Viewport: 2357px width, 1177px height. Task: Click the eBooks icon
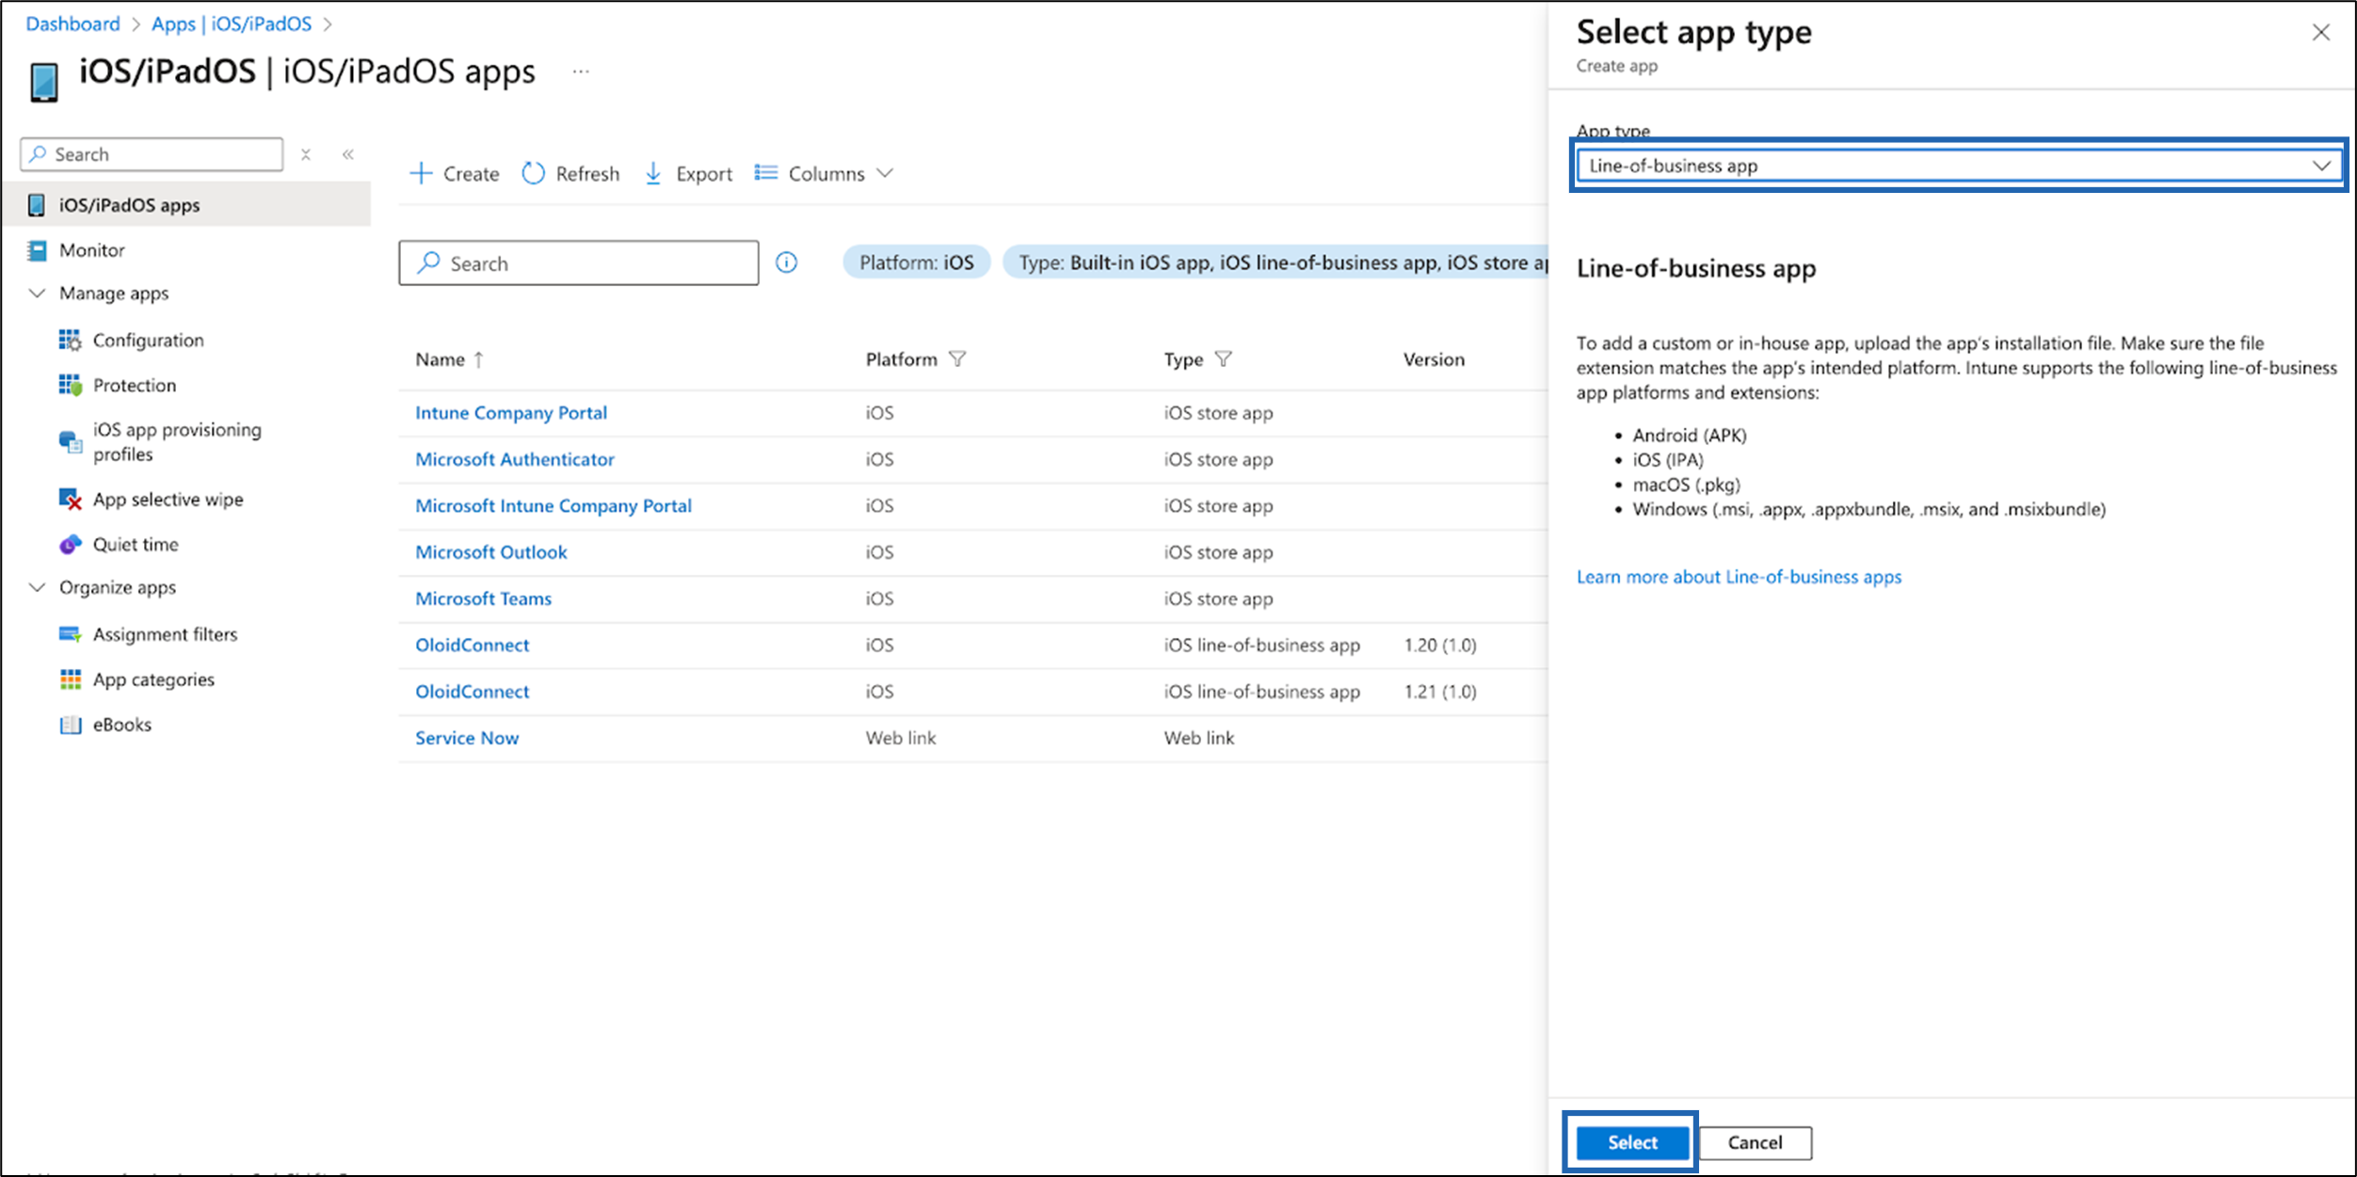pos(70,724)
